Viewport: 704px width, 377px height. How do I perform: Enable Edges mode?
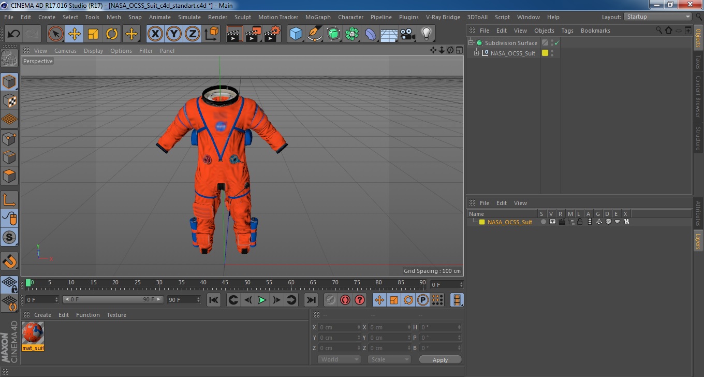[9, 157]
